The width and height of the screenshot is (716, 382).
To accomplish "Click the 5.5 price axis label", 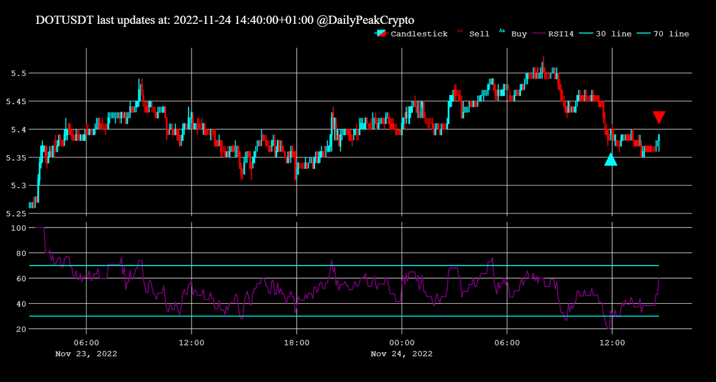I will pos(17,73).
